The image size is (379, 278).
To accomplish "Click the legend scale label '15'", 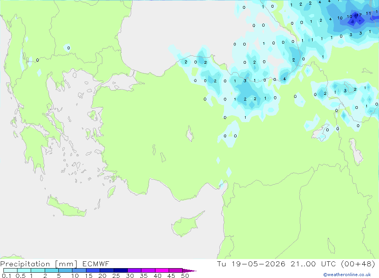I will point(89,276).
